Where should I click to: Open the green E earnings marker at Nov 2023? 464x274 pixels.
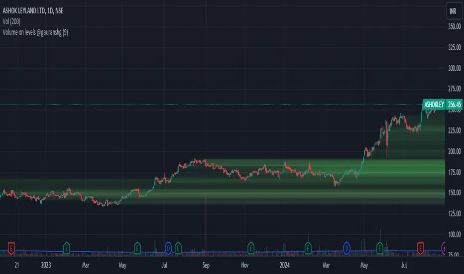pos(250,248)
